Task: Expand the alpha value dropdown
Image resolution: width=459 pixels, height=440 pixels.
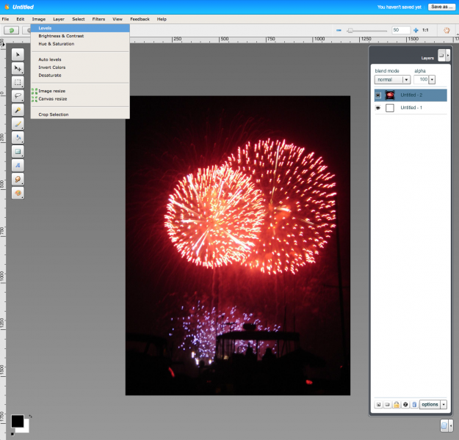Action: (x=432, y=79)
